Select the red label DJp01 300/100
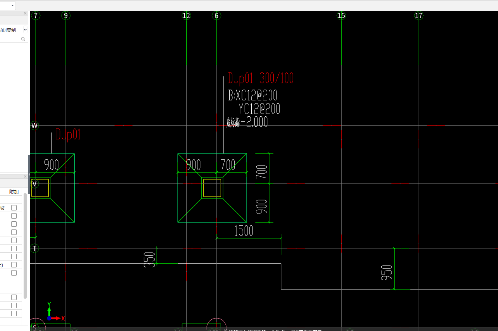 click(261, 78)
